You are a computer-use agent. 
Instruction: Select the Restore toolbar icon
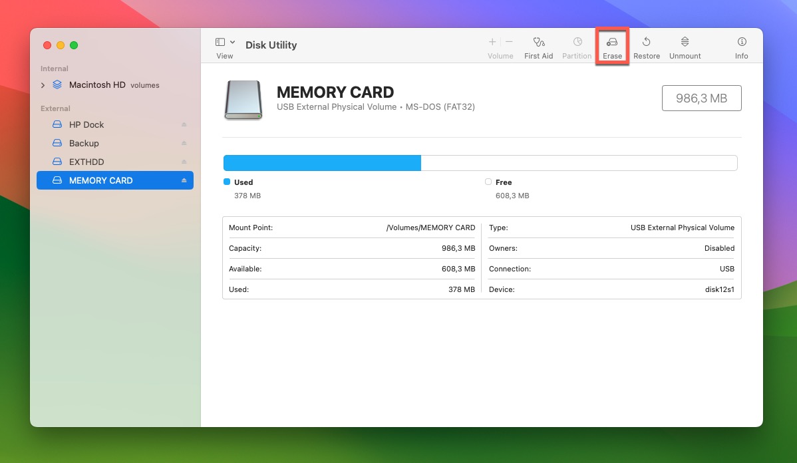646,45
